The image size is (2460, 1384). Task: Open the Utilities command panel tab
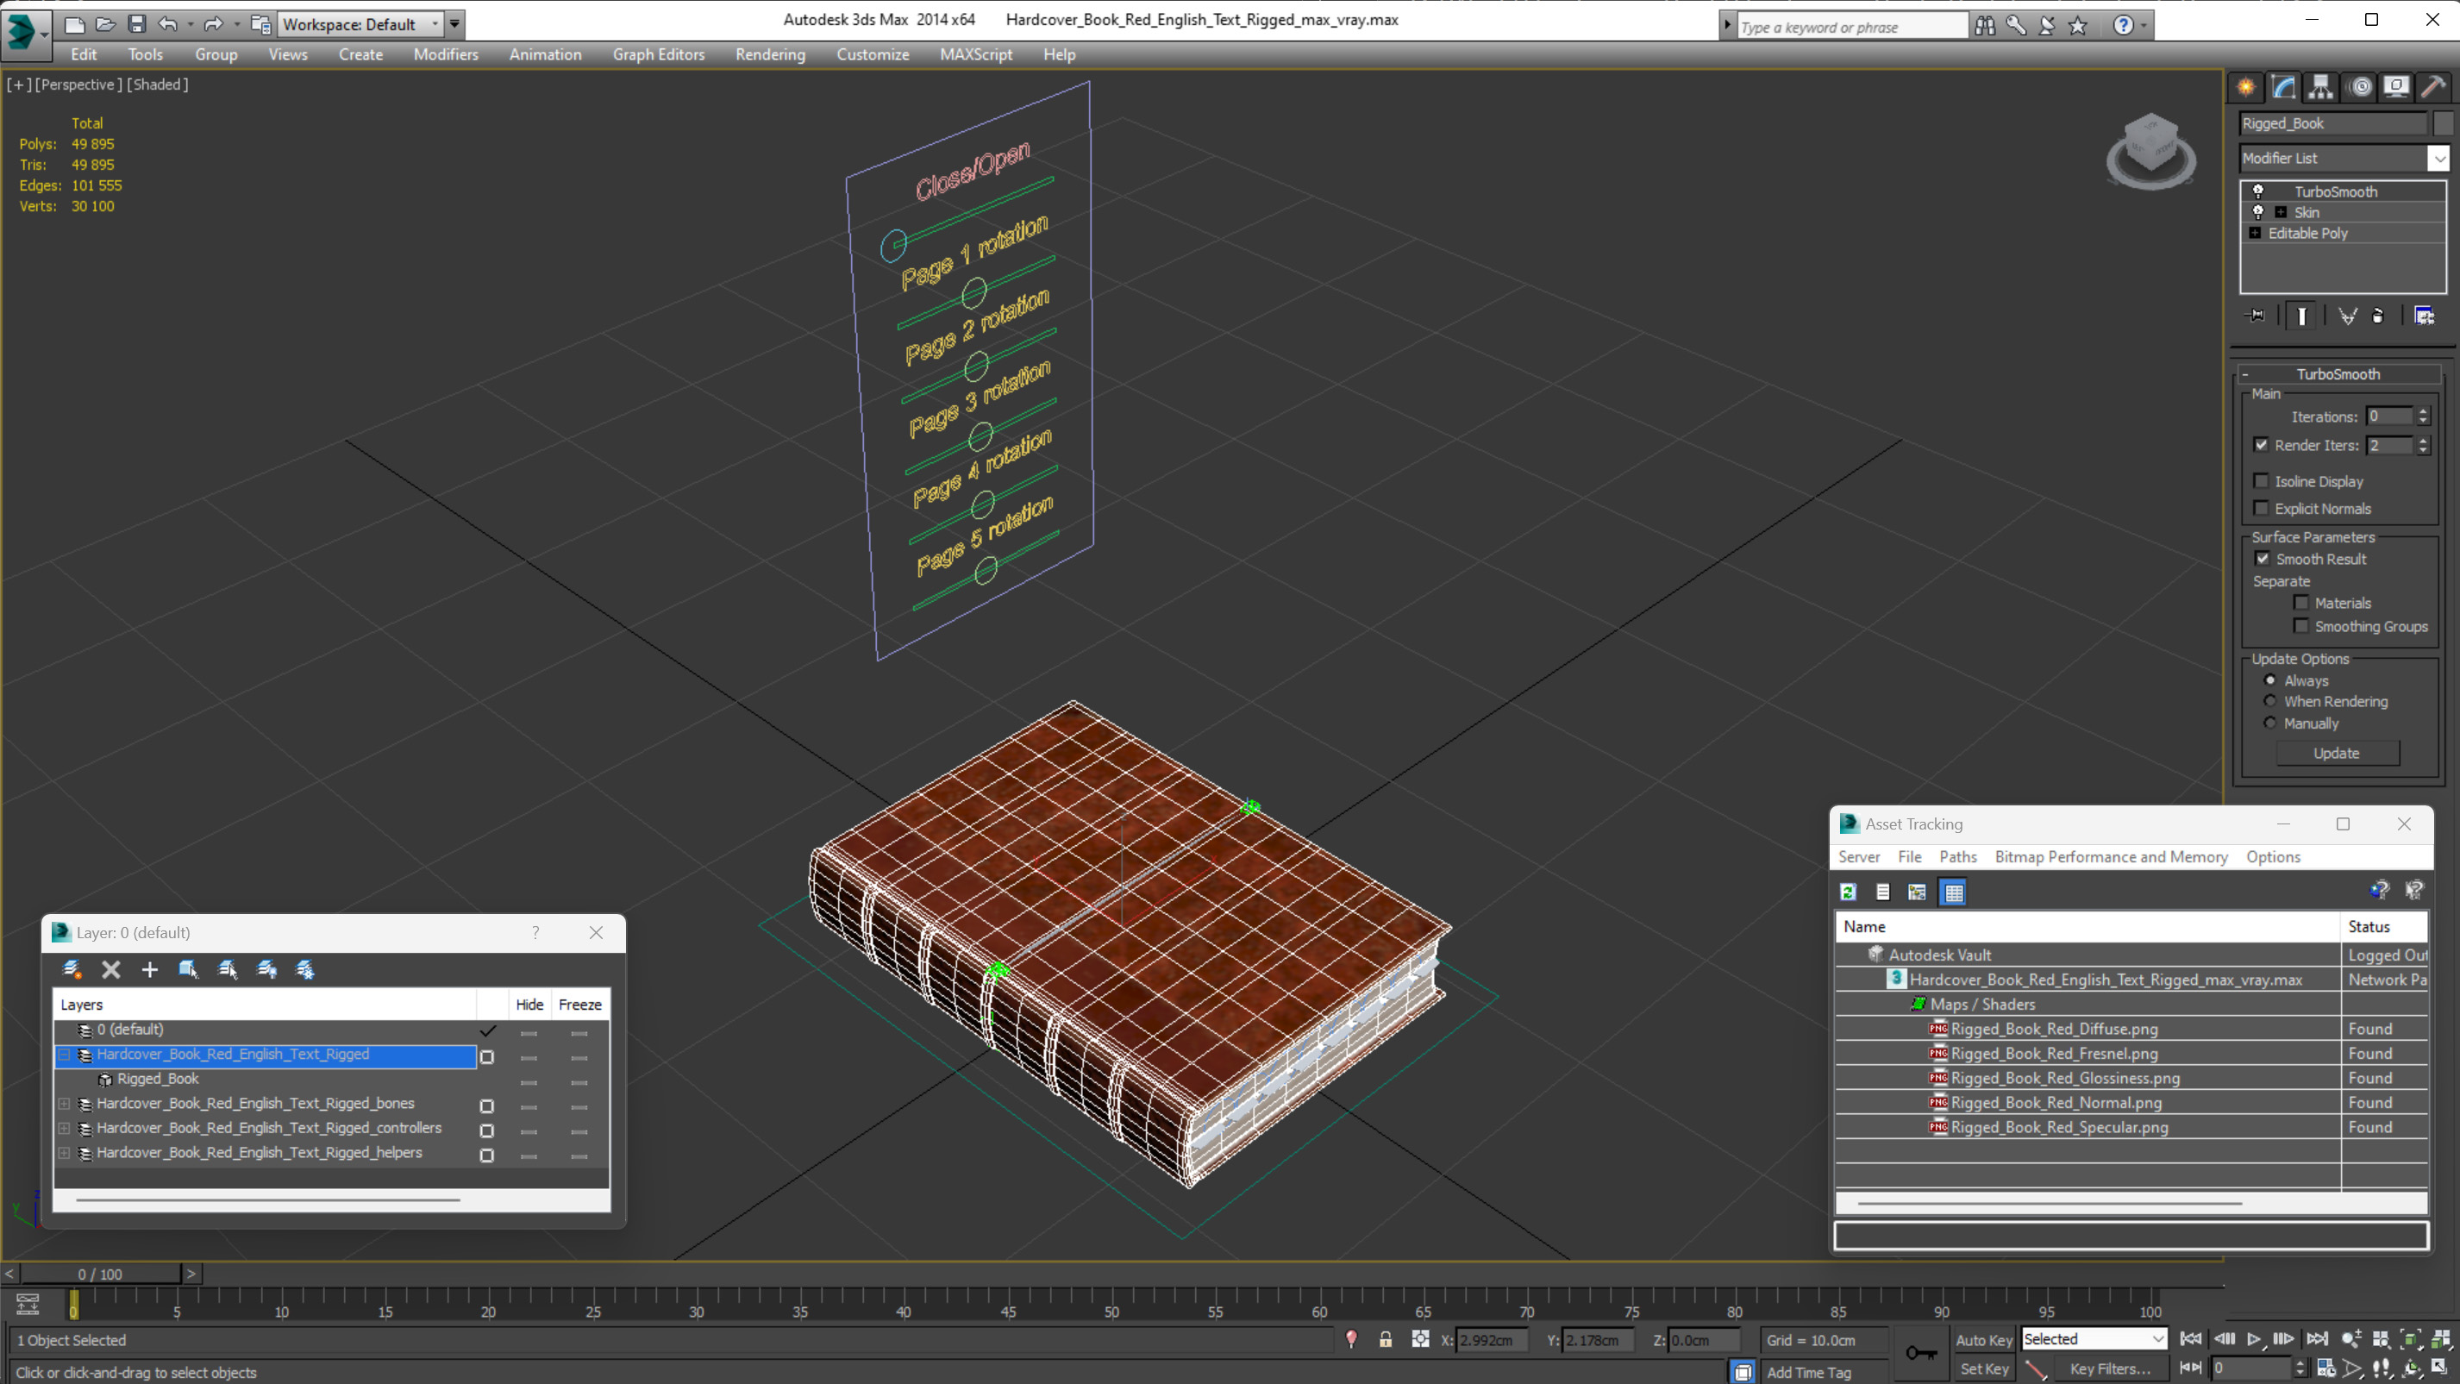[x=2433, y=87]
